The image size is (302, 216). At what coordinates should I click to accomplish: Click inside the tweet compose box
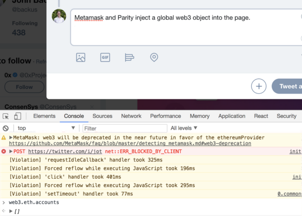click(186, 27)
